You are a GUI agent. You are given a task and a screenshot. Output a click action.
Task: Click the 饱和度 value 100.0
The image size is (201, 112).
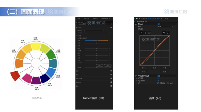click(110, 68)
